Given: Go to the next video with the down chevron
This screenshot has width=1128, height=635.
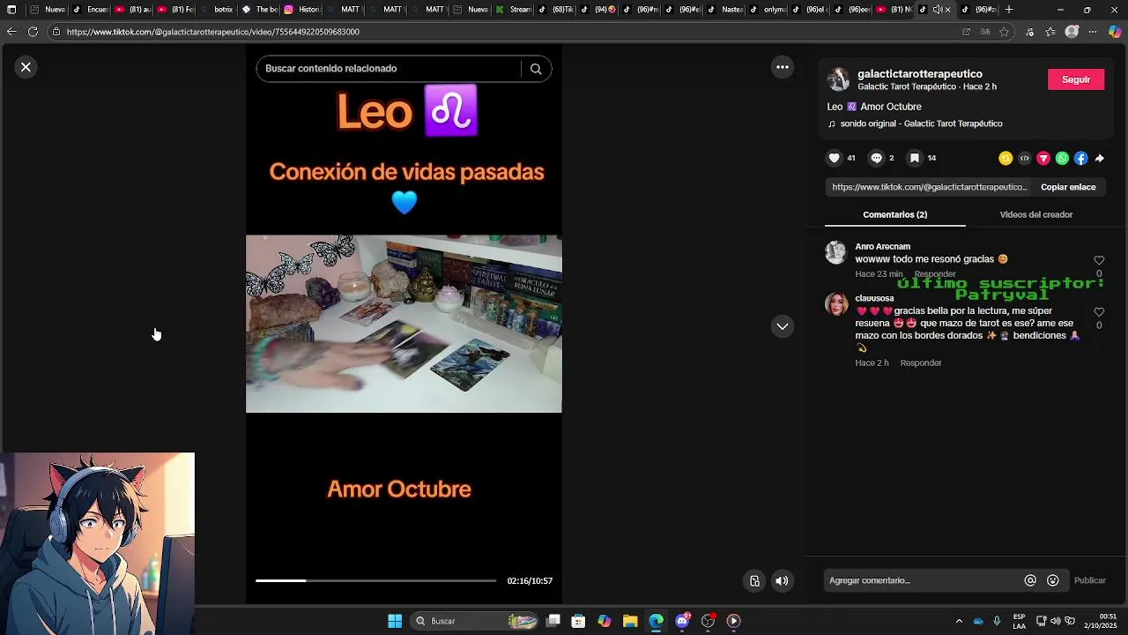Looking at the screenshot, I should tap(782, 326).
